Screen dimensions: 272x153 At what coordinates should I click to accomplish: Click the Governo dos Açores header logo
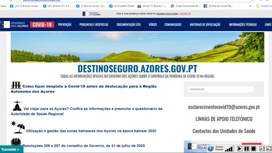pos(15,24)
